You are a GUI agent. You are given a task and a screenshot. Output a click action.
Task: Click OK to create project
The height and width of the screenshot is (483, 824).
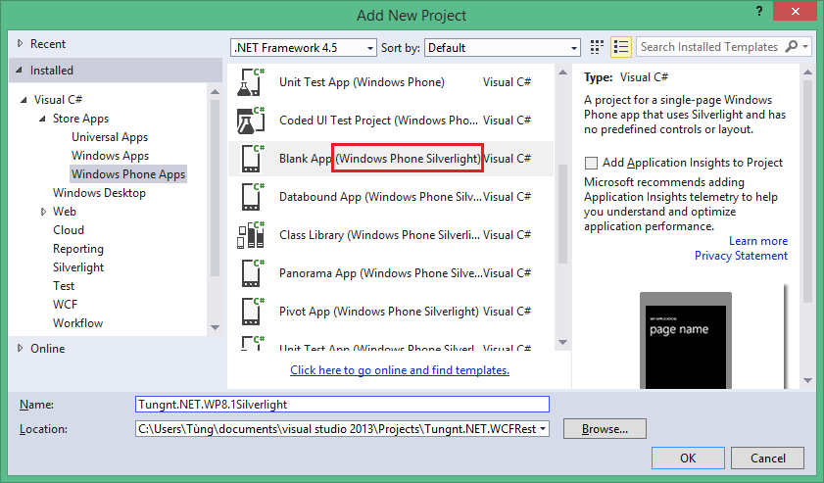click(688, 459)
